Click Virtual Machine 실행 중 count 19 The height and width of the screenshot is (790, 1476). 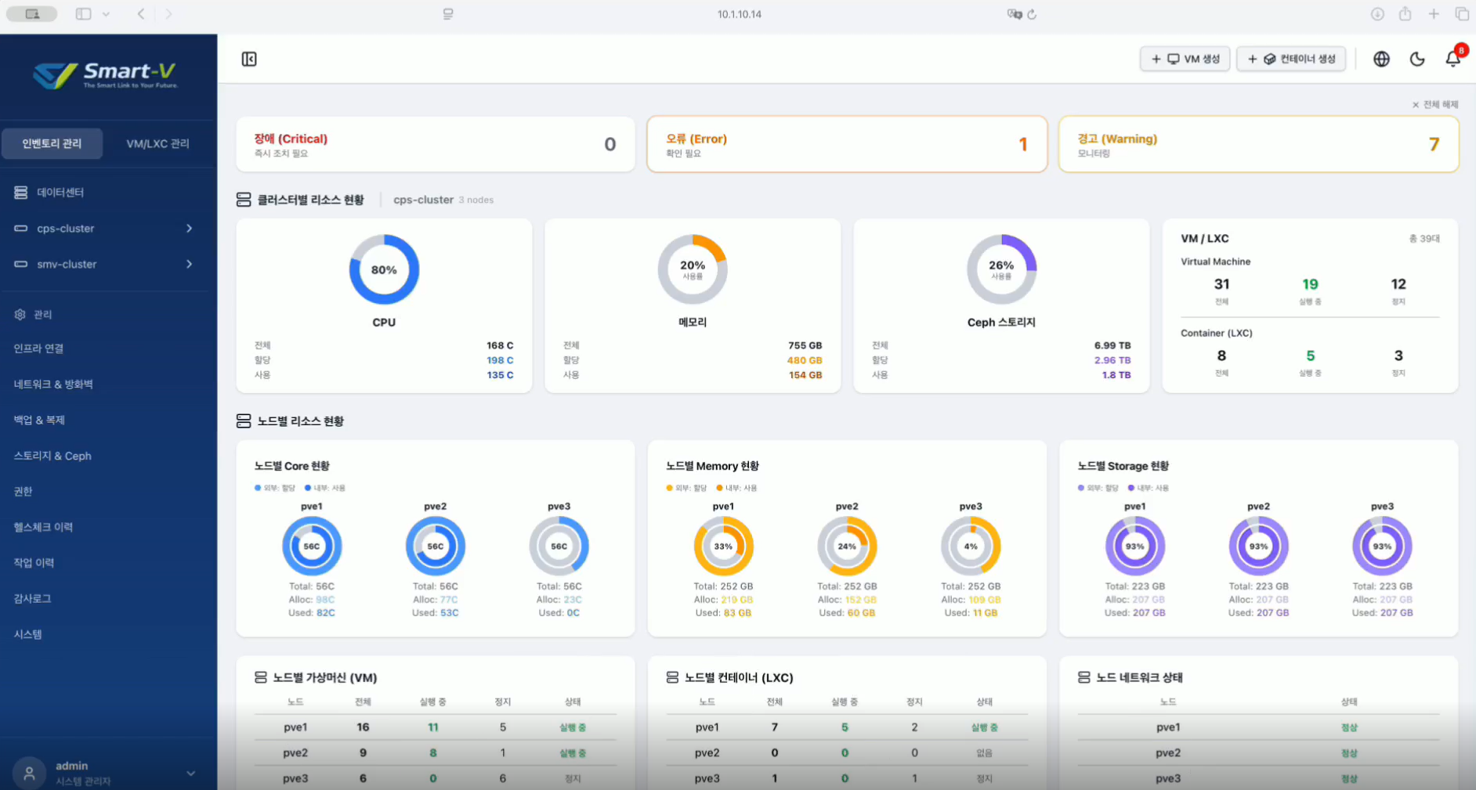point(1310,284)
